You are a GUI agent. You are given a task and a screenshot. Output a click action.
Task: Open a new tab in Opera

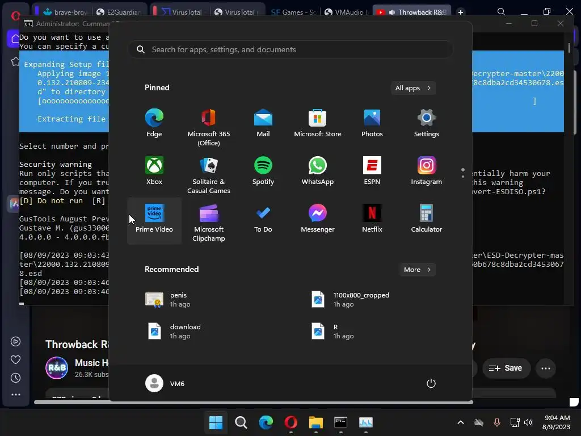point(461,12)
